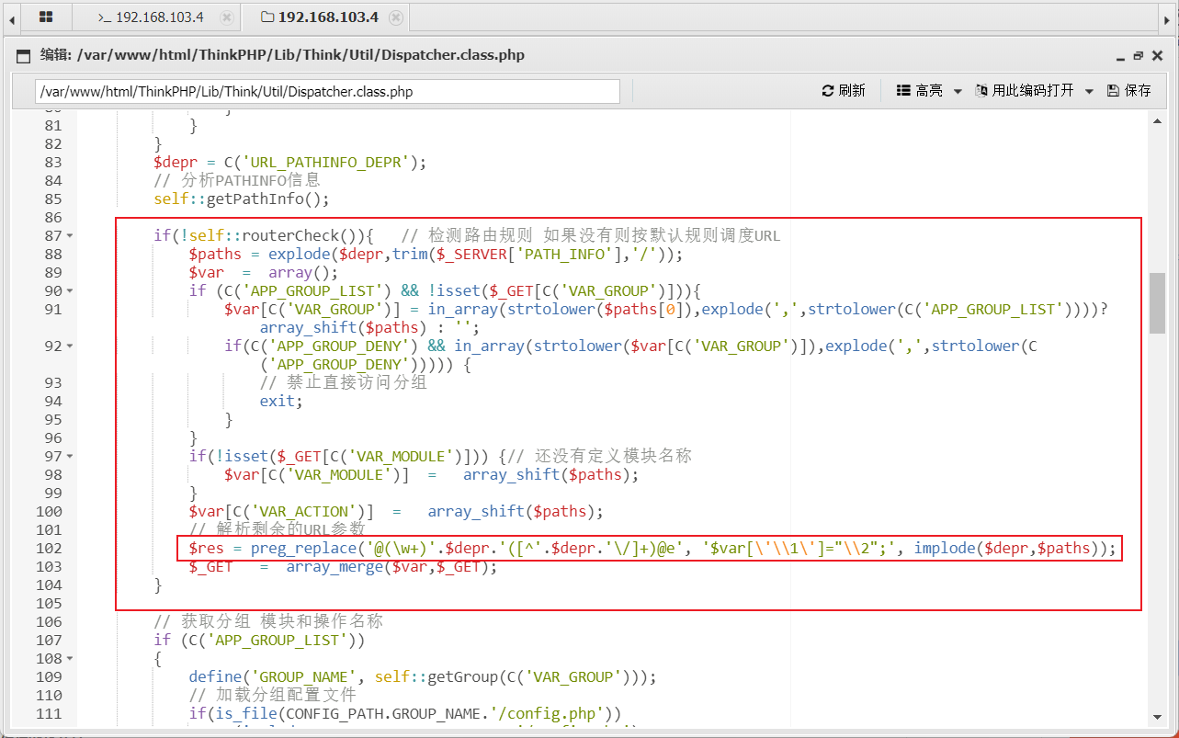Click the '分析PATHINFO信息' comment
Viewport: 1179px width, 738px height.
237,181
